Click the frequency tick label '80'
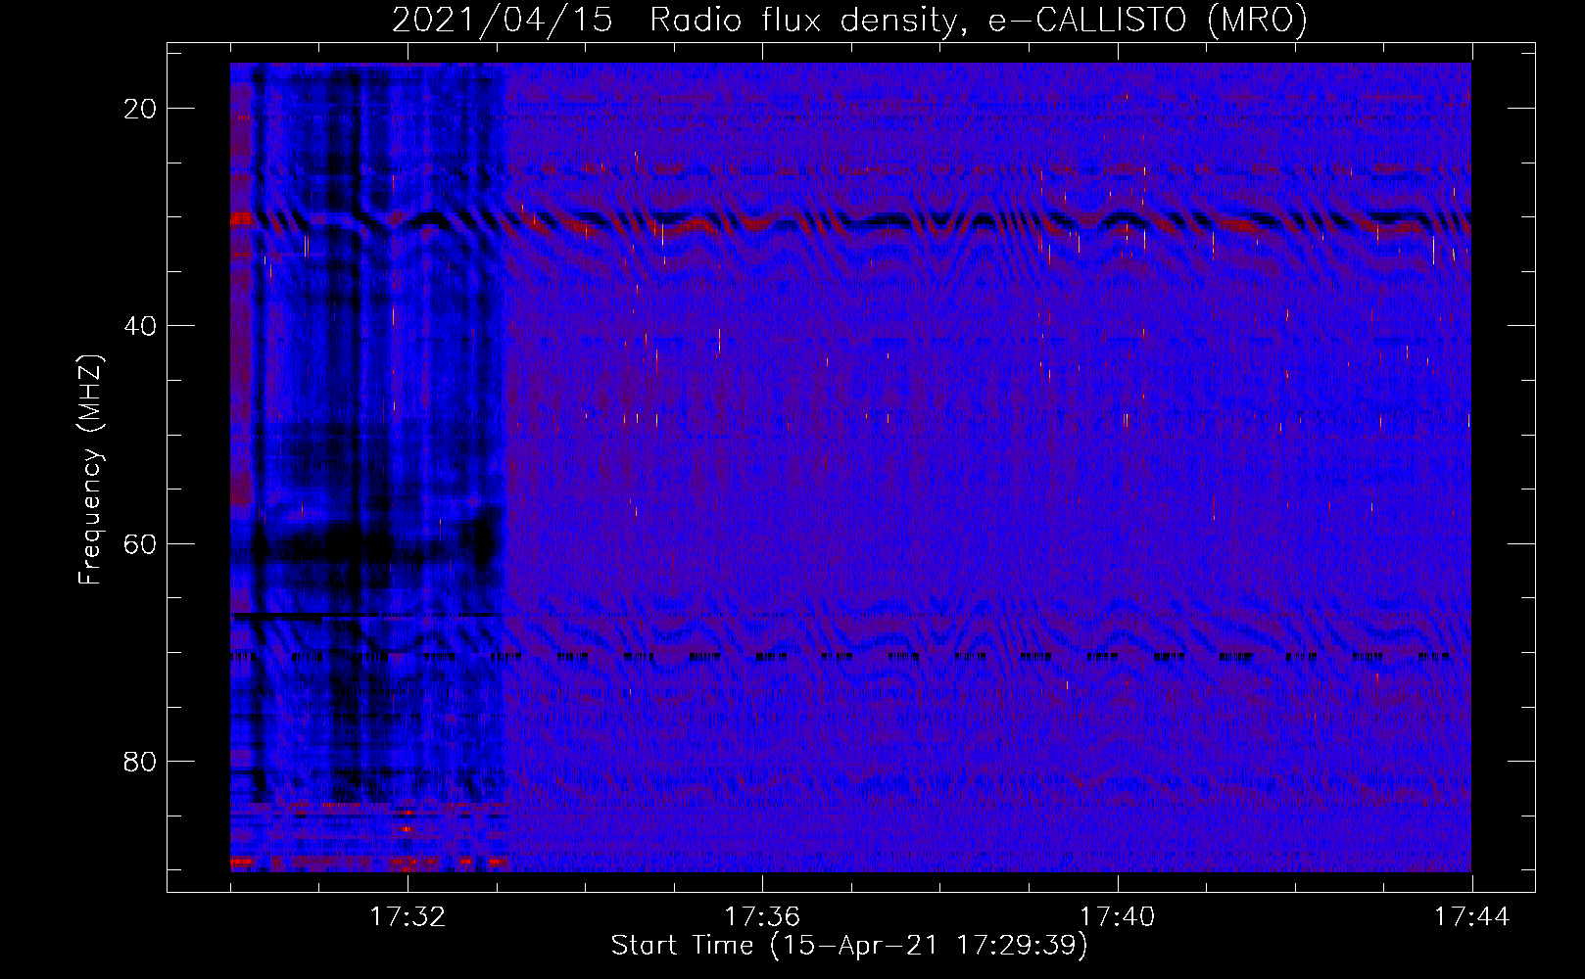Image resolution: width=1585 pixels, height=979 pixels. click(140, 761)
